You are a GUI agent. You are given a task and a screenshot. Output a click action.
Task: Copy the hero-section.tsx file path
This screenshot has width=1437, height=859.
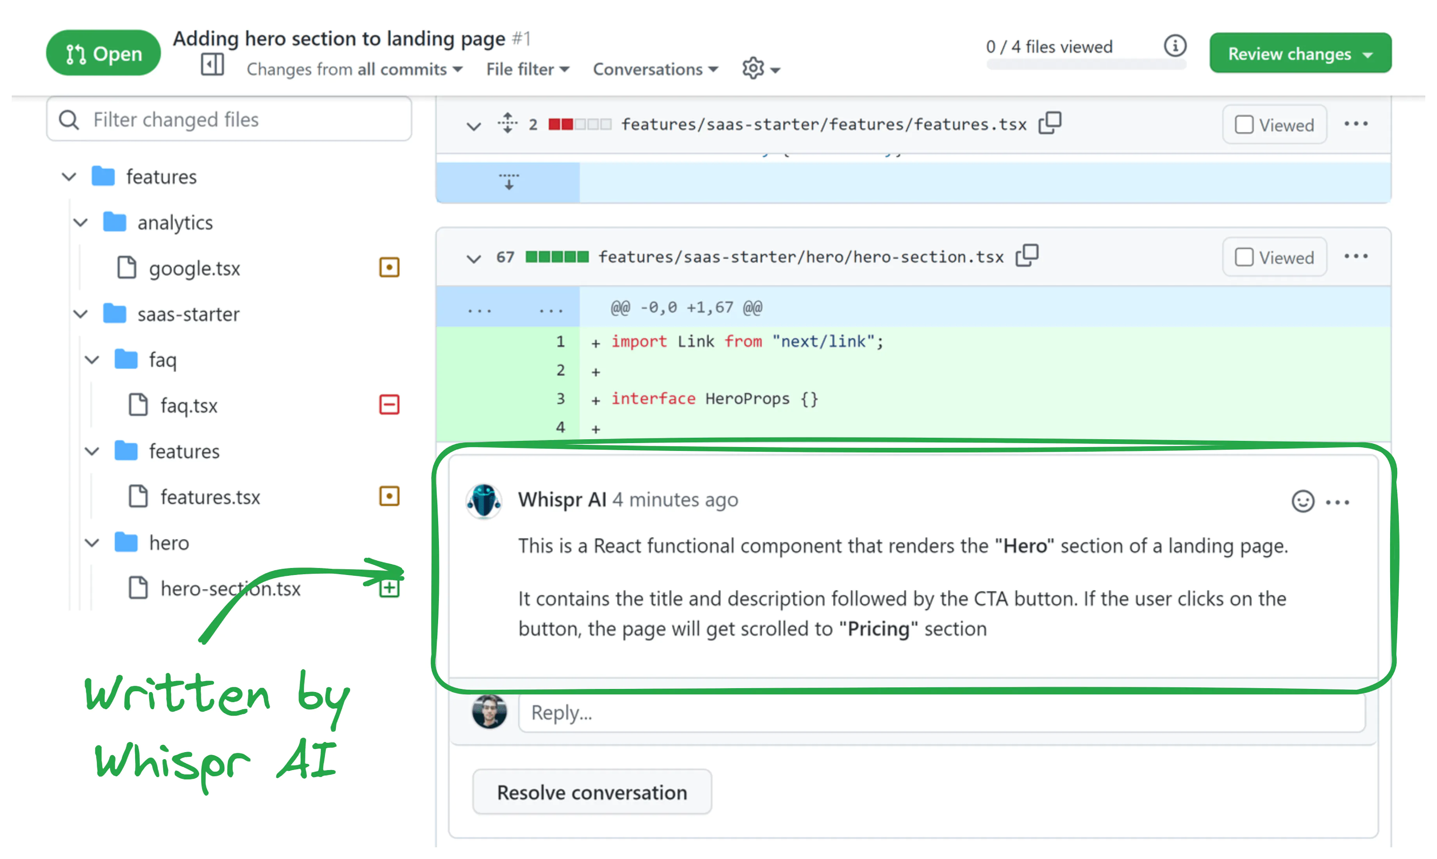(1027, 256)
